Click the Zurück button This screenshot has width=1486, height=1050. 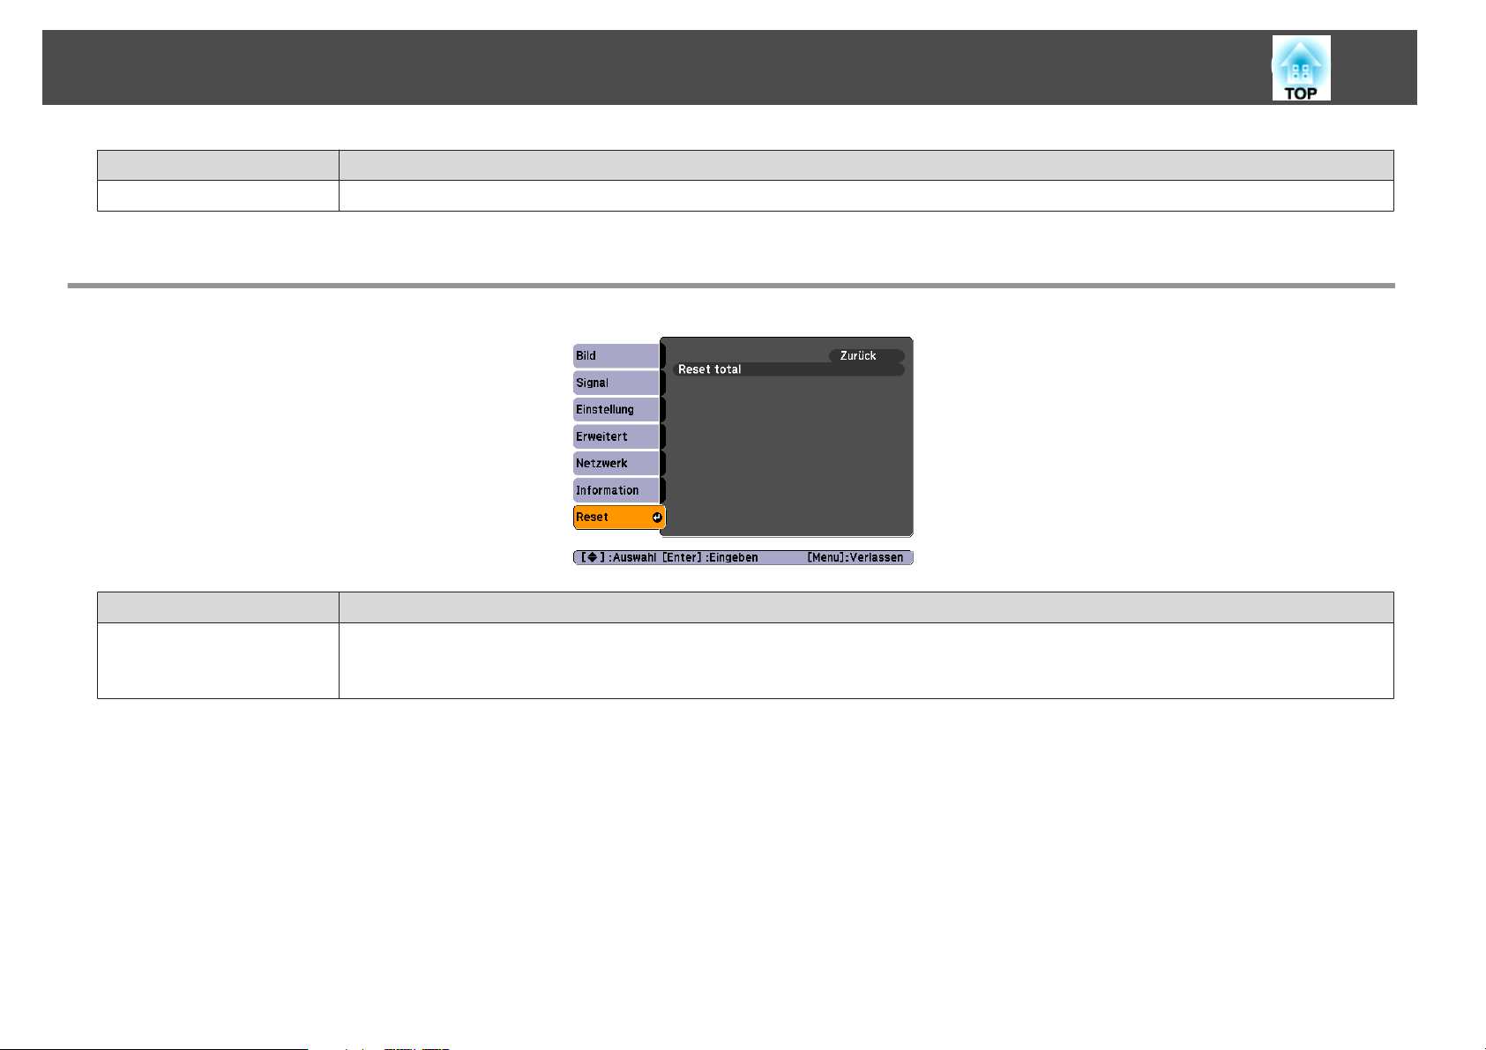[x=867, y=356]
